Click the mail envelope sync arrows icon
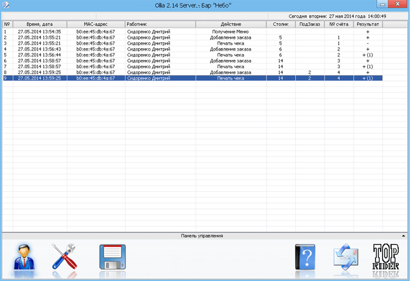410x281 pixels. click(346, 257)
